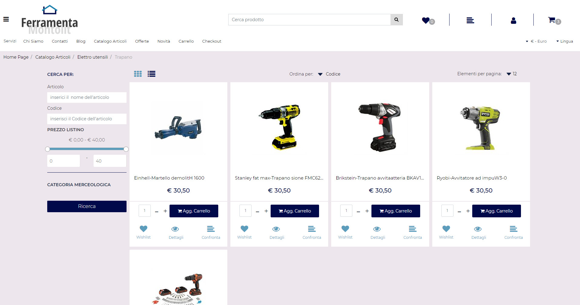Go to Offerte in navigation

coord(142,41)
